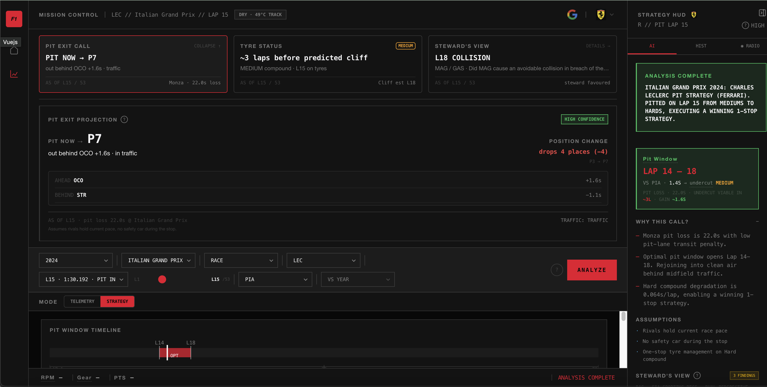Click Pit Exit Projection help icon

[x=124, y=119]
